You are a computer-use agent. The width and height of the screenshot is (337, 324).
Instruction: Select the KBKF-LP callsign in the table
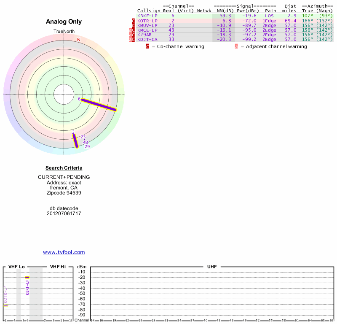pyautogui.click(x=147, y=16)
